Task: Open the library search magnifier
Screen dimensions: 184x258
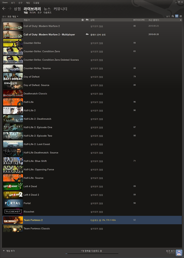Action: coord(173,16)
